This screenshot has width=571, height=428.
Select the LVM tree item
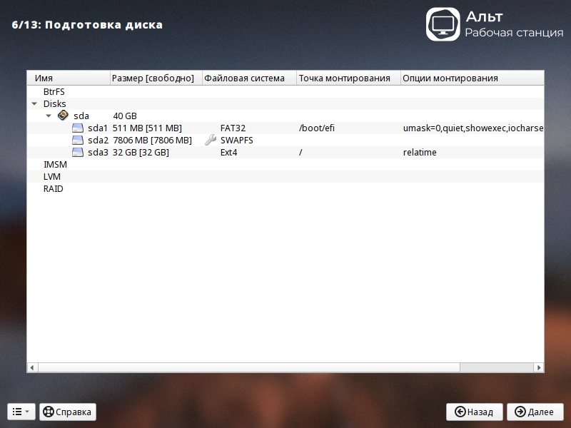pyautogui.click(x=51, y=176)
